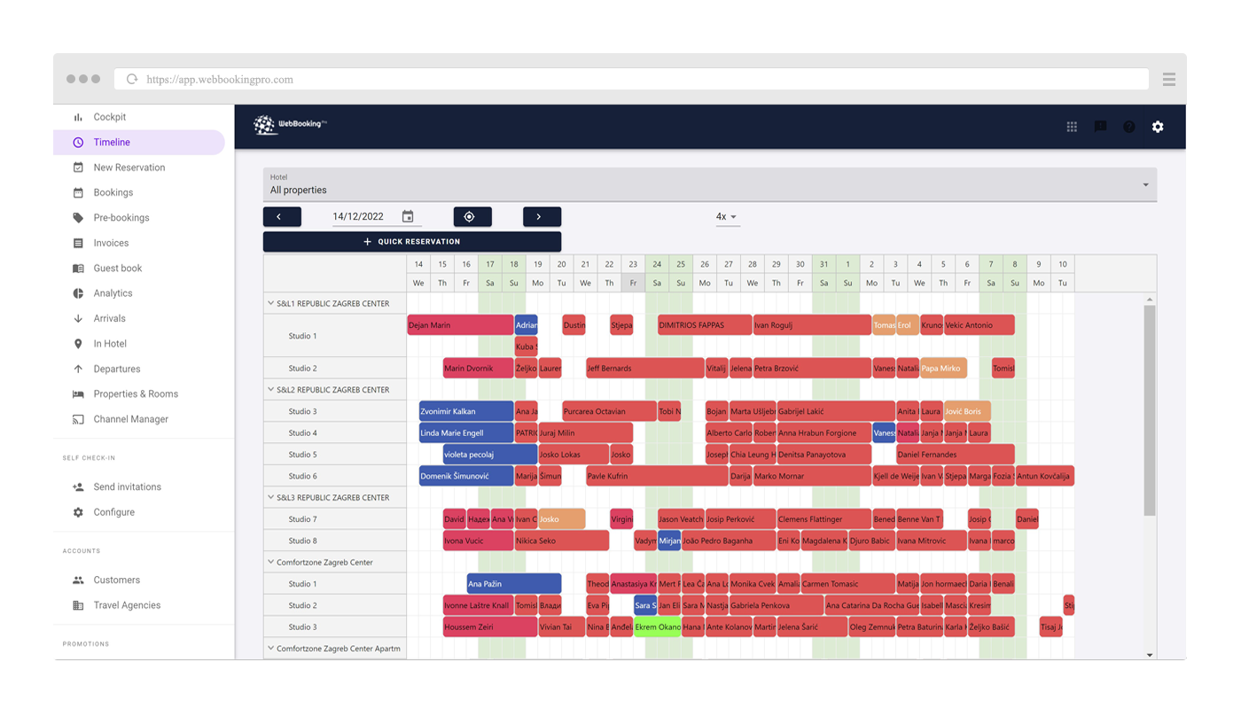Go to next timeline period arrow

(542, 217)
